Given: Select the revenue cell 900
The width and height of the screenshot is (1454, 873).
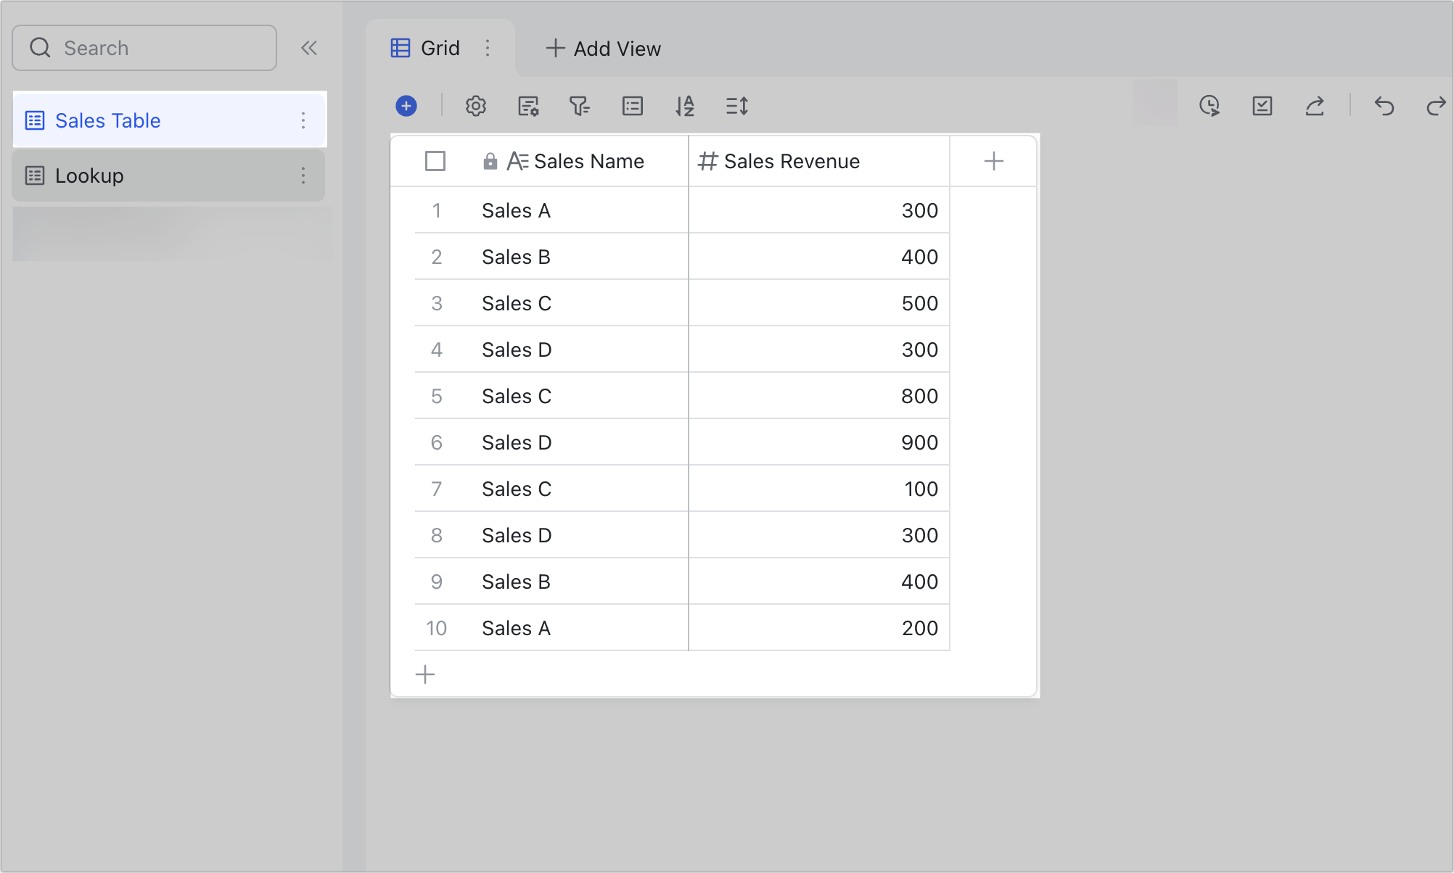Looking at the screenshot, I should (x=819, y=442).
